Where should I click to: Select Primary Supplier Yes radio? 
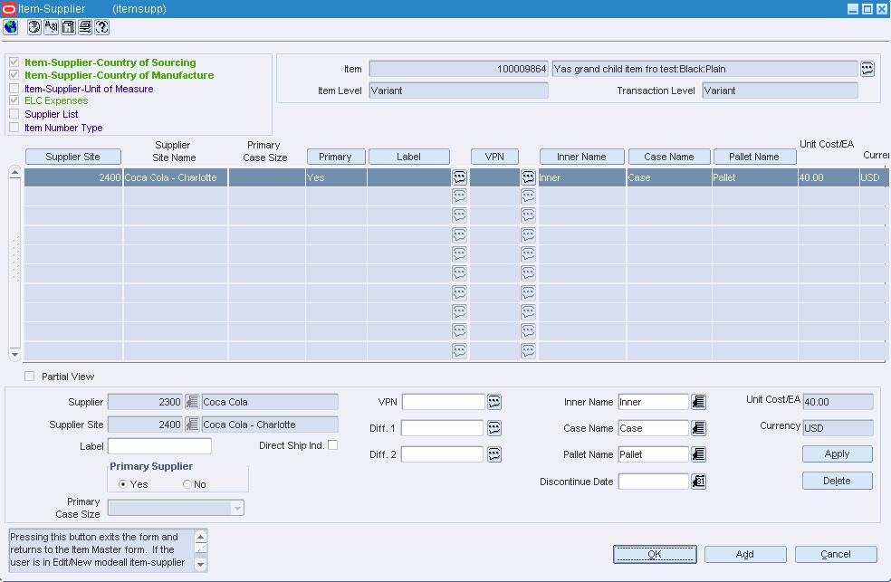pos(123,484)
